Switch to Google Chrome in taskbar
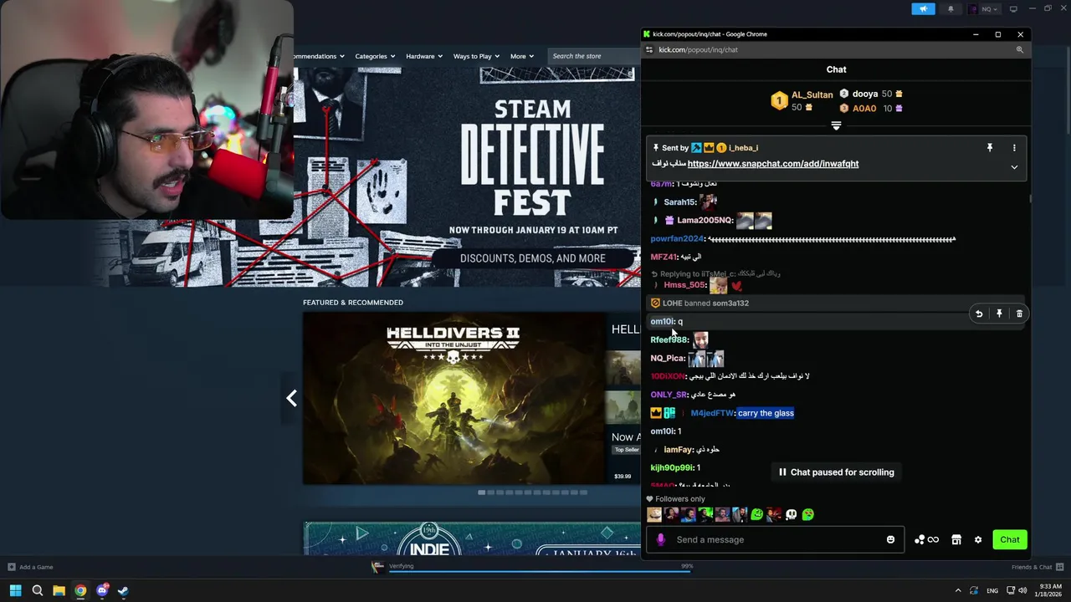Screen dimensions: 1071x602 point(80,590)
